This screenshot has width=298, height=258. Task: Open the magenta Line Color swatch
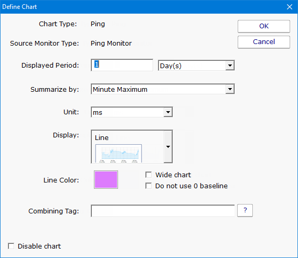(x=106, y=179)
